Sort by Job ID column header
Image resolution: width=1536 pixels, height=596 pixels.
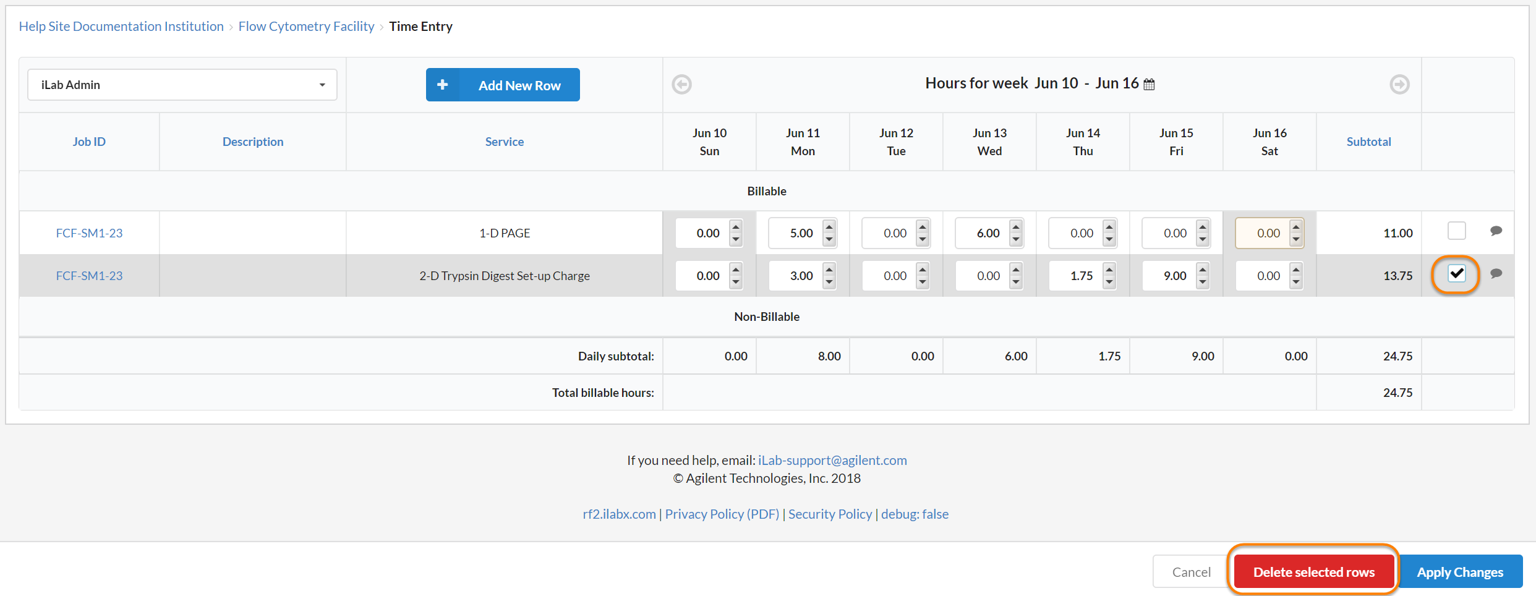point(89,142)
